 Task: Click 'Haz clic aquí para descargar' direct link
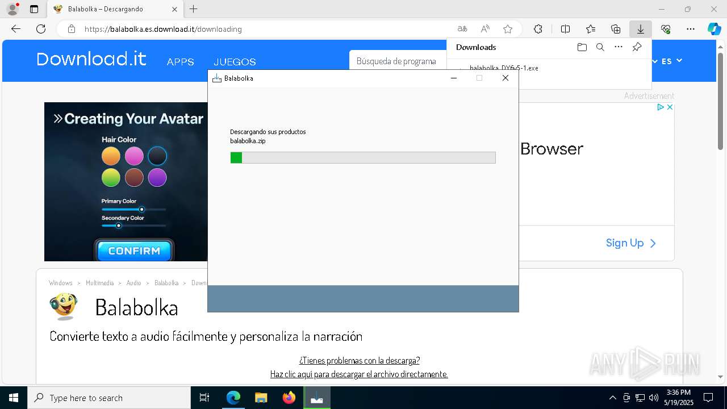(x=359, y=374)
